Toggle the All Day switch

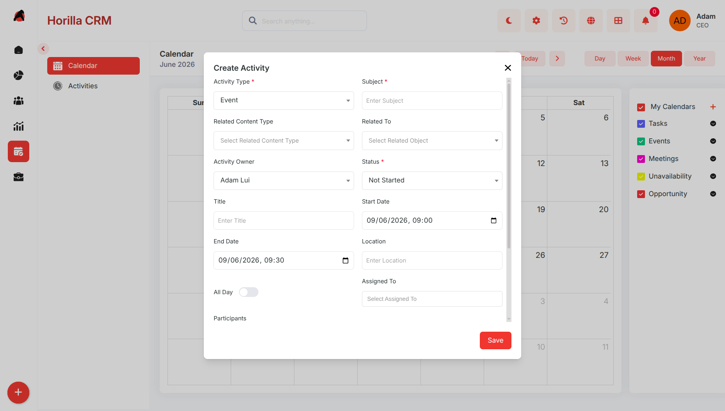(249, 292)
